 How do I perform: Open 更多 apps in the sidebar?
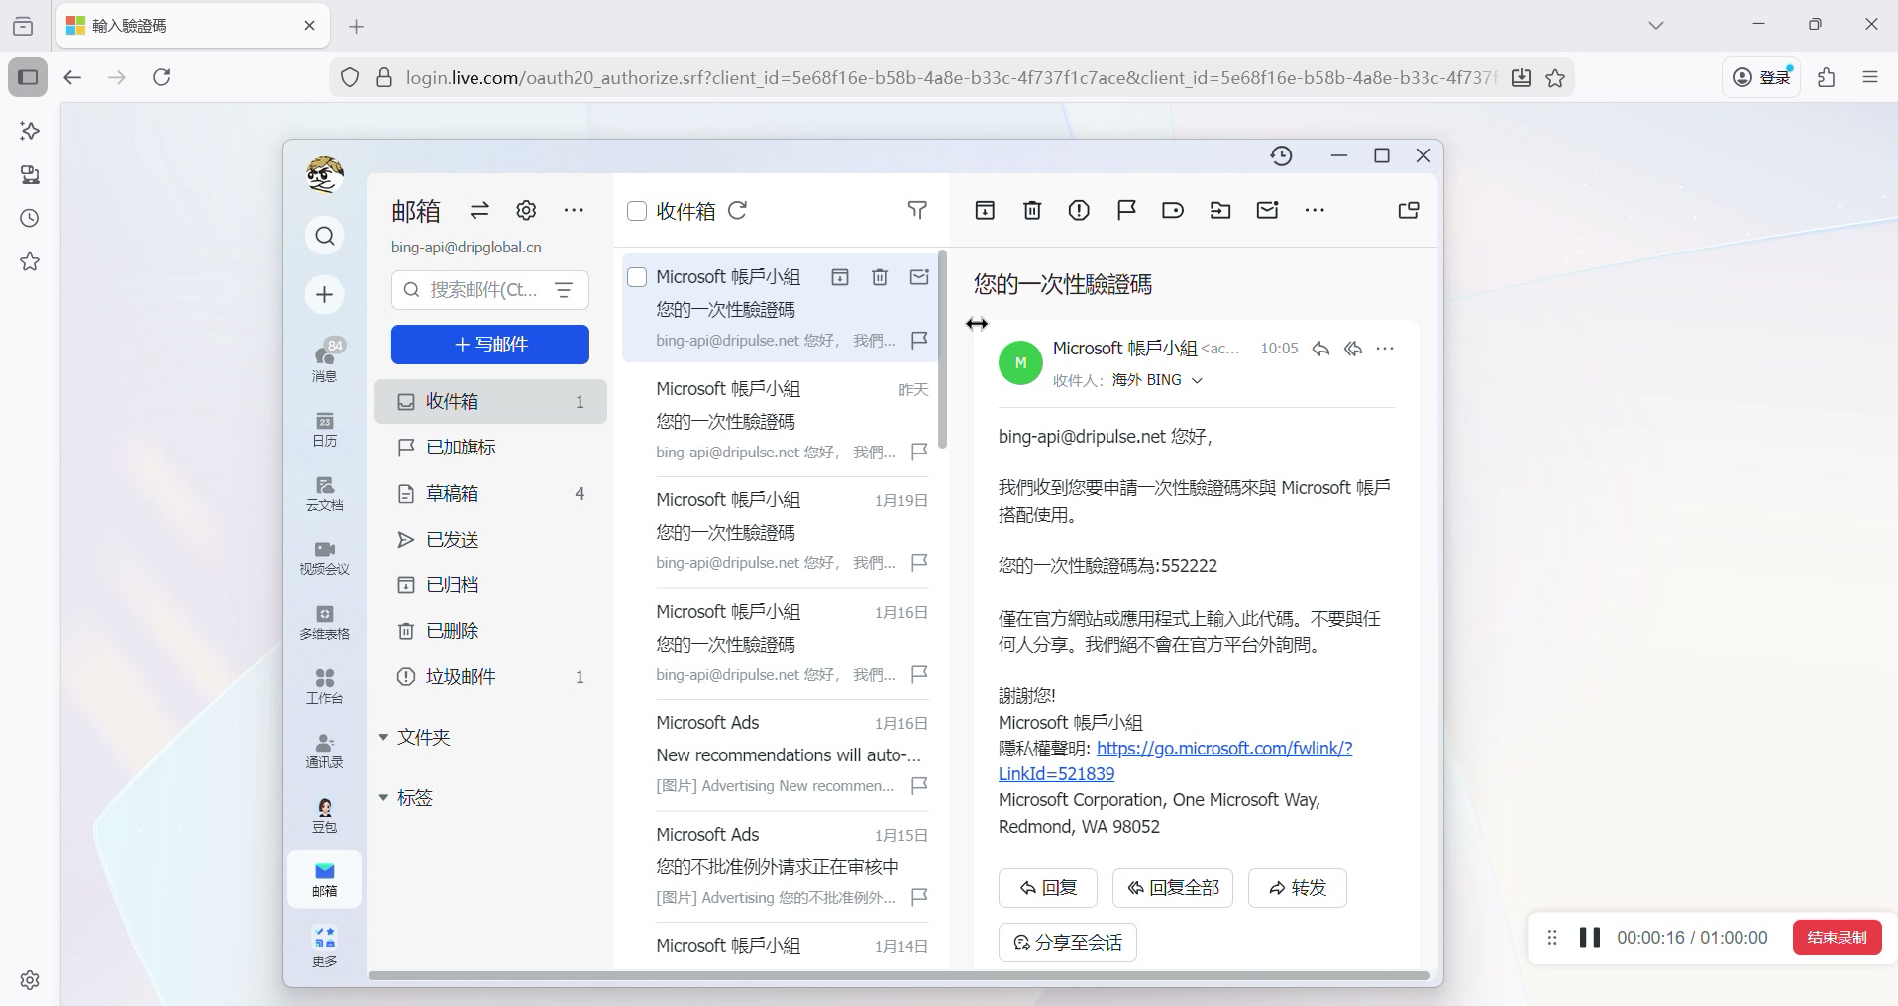(x=325, y=947)
